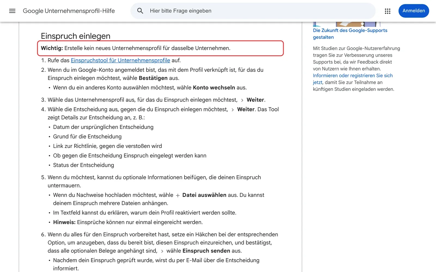Click the bold word 'Bestätigen'
Image resolution: width=436 pixels, height=272 pixels.
coord(153,78)
